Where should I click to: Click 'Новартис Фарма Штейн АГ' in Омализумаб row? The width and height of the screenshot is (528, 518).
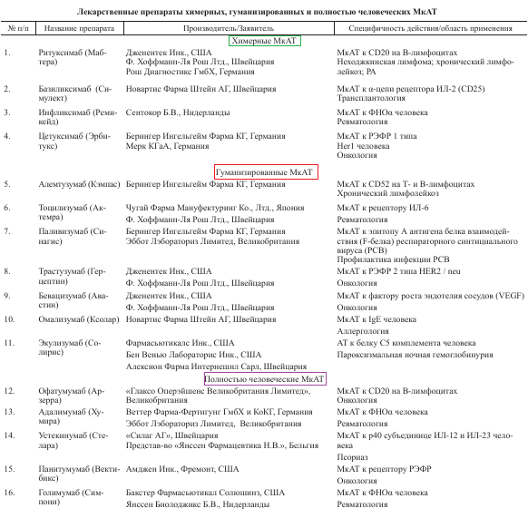click(x=178, y=319)
